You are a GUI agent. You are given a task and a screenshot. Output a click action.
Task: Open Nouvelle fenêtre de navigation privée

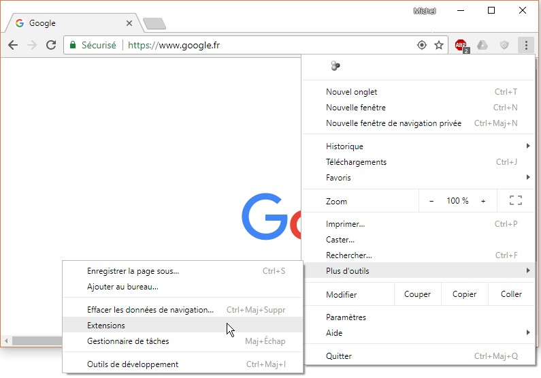393,123
